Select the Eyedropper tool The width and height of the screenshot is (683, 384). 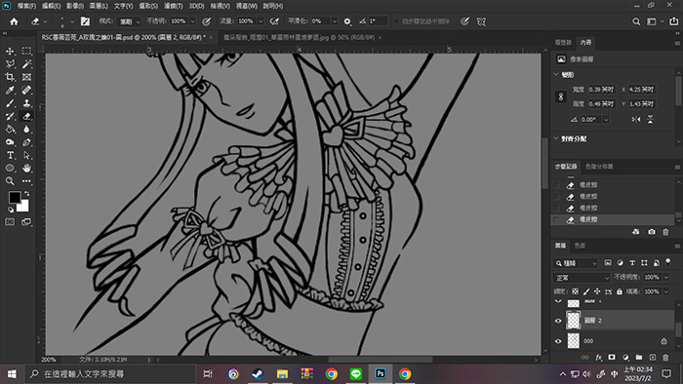click(10, 90)
